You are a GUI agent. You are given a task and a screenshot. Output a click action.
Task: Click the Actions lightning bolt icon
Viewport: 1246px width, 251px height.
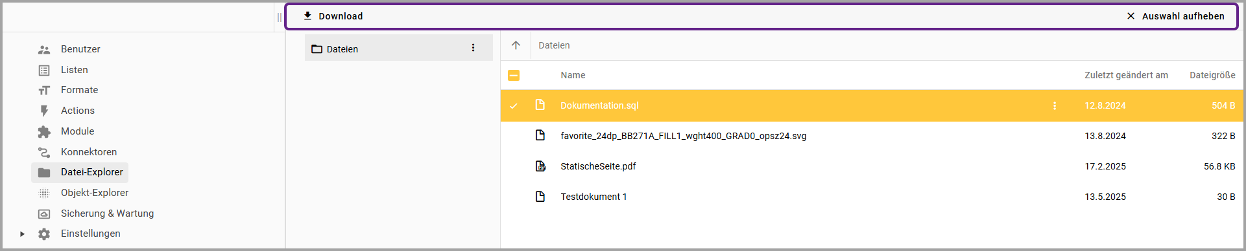(44, 111)
